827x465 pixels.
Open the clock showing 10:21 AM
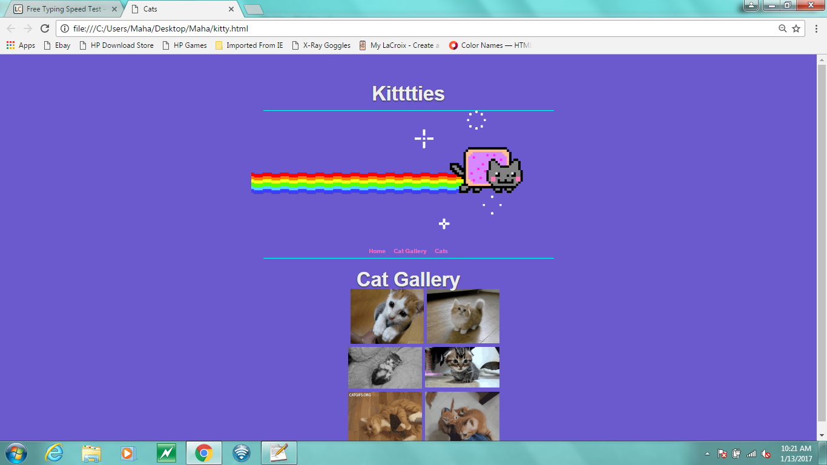click(x=796, y=453)
